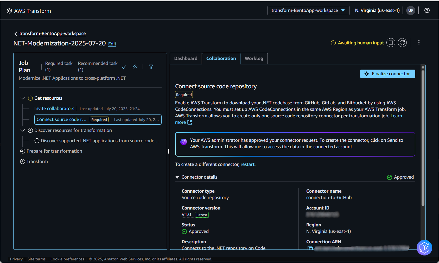
Task: Select Prepare for transformation step
Action: pos(54,151)
